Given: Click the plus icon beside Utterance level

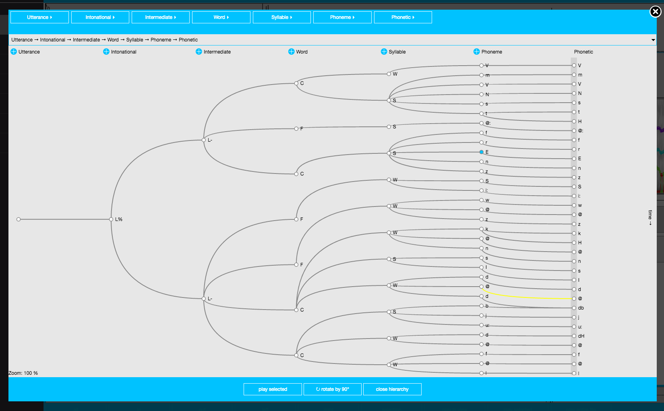Looking at the screenshot, I should 14,52.
